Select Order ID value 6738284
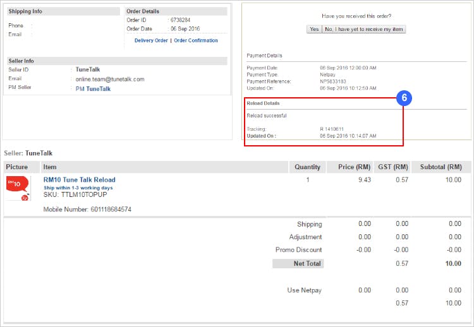The height and width of the screenshot is (327, 474). pyautogui.click(x=181, y=20)
